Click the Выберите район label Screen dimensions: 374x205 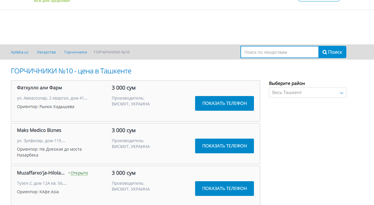tap(287, 83)
